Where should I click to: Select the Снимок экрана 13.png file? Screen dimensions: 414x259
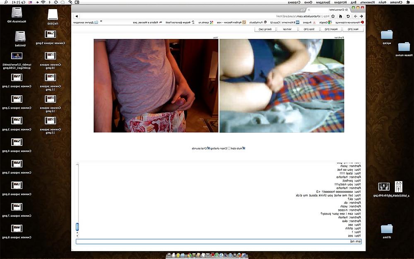(x=51, y=121)
